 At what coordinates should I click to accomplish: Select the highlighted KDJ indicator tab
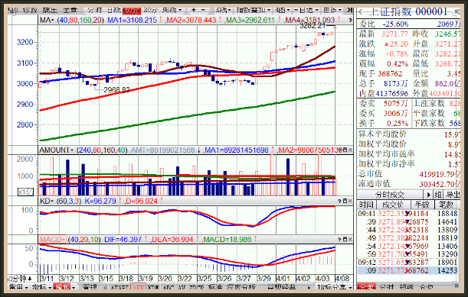[x=138, y=287]
